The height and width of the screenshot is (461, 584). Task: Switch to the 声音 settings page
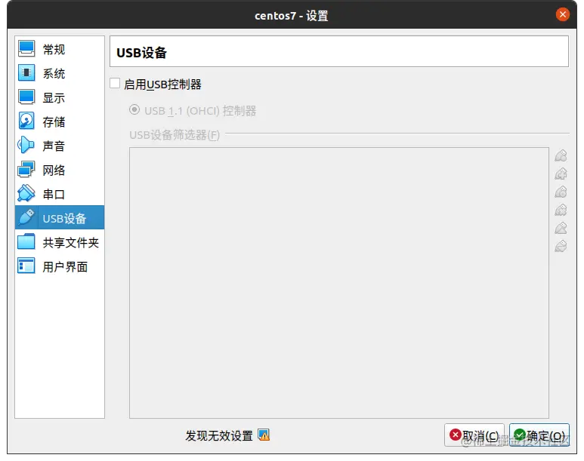tap(60, 146)
